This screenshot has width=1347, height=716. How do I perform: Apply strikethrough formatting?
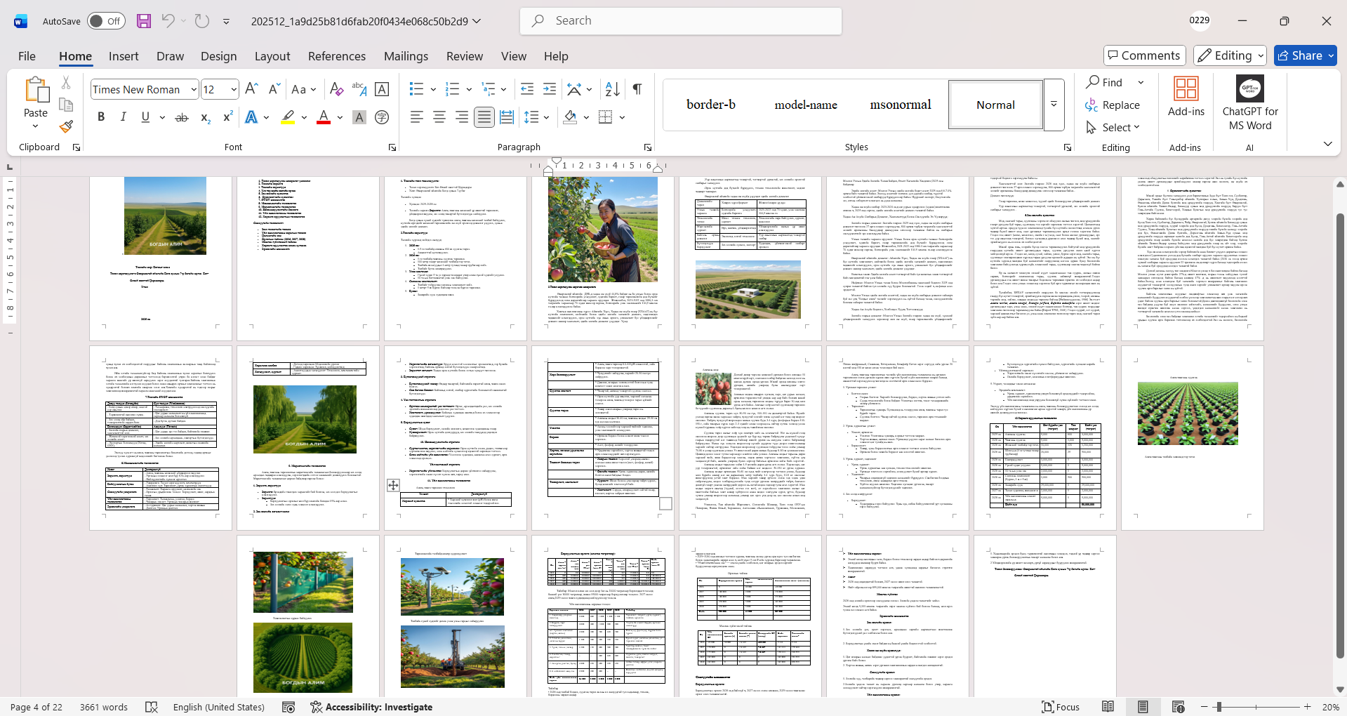pos(182,117)
